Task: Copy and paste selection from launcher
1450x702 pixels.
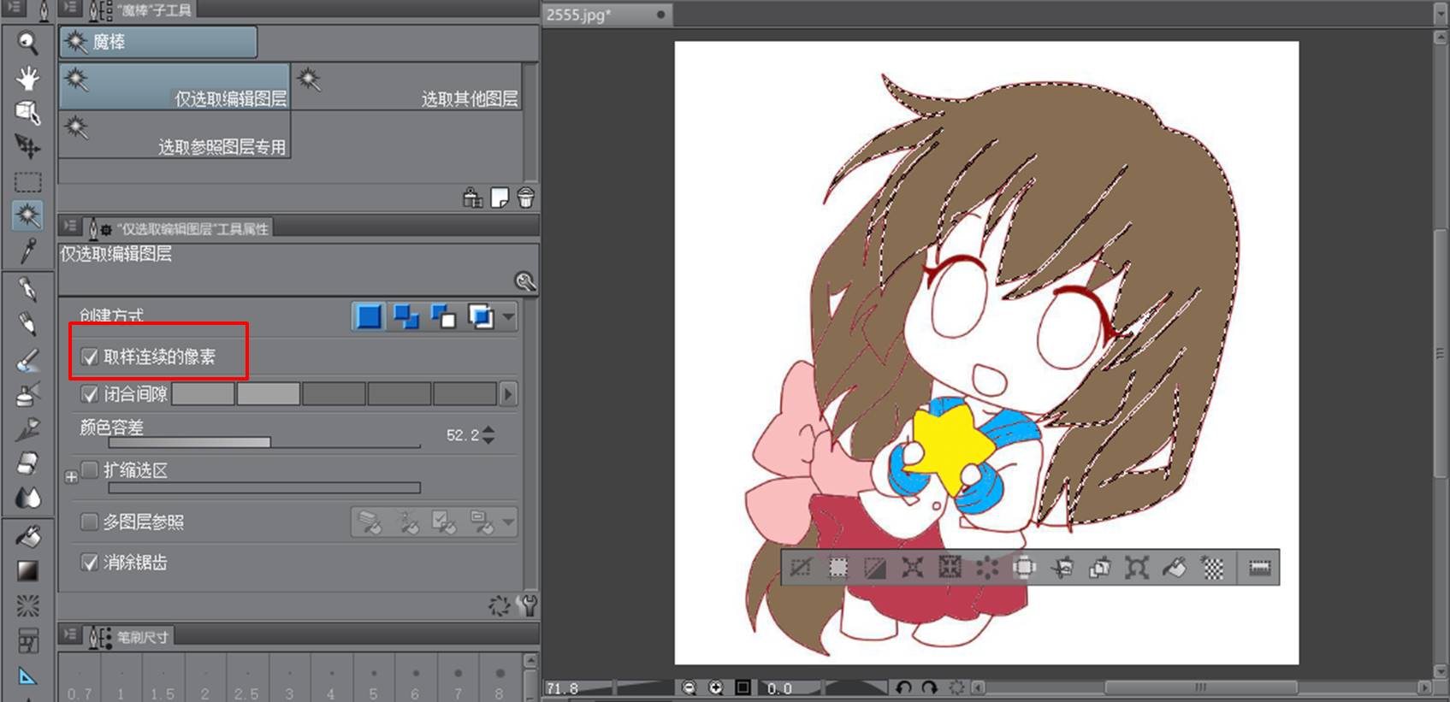Action: [x=1099, y=568]
